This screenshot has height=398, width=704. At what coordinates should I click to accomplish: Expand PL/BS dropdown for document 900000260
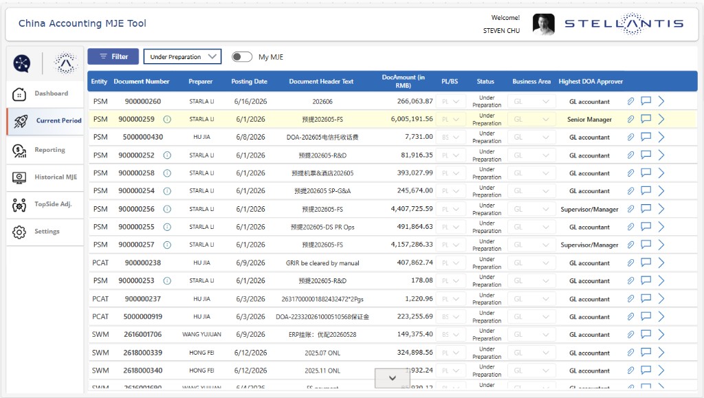(x=450, y=102)
